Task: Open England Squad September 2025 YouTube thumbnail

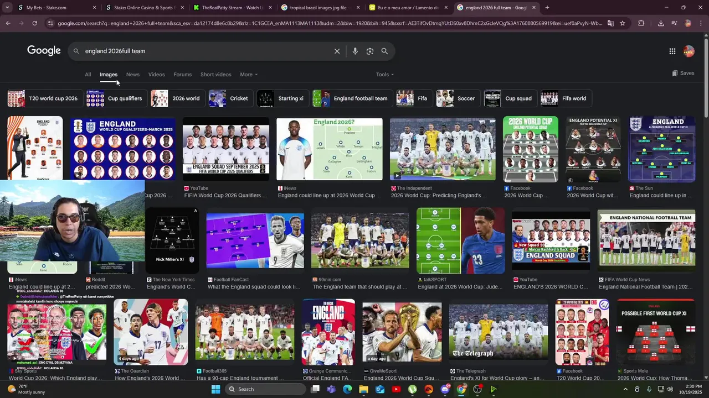Action: 226,149
